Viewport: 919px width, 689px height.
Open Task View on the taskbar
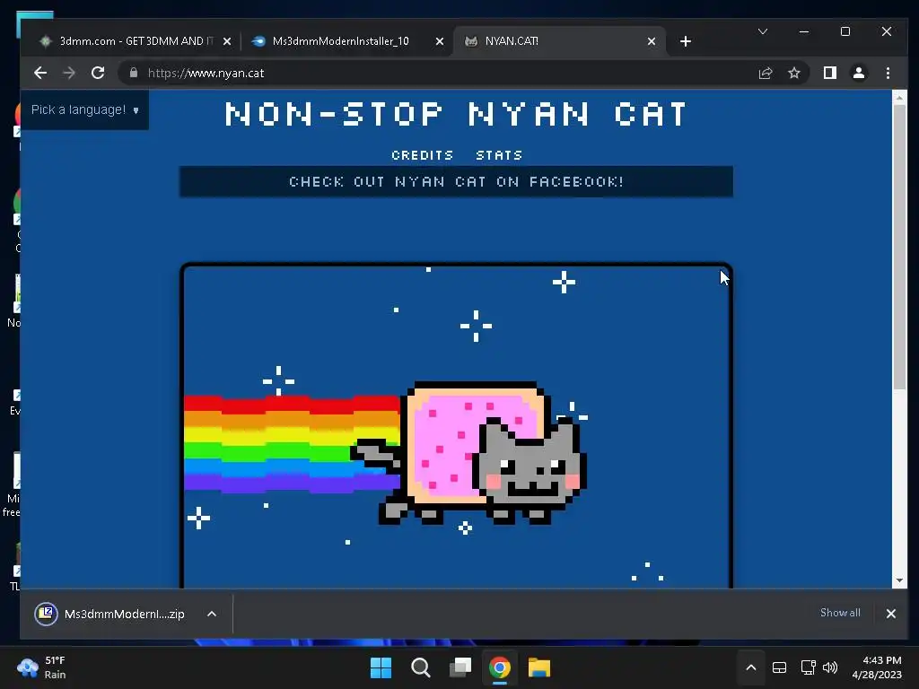(x=460, y=667)
